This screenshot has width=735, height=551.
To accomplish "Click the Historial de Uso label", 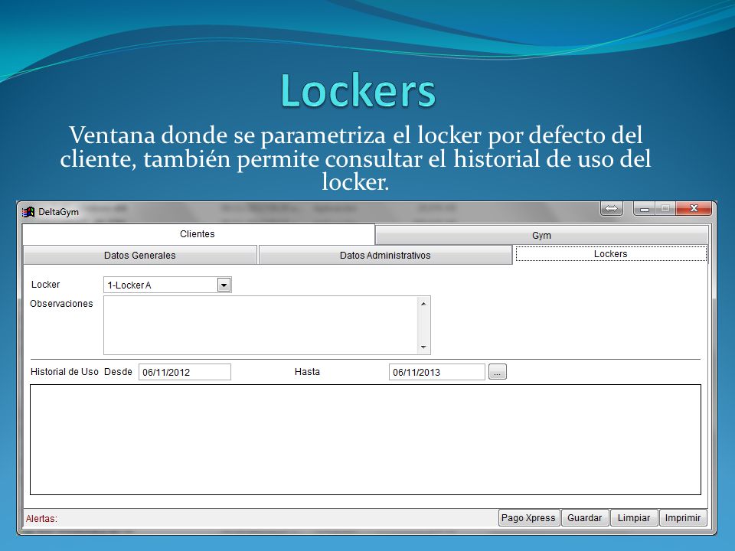I will [64, 372].
